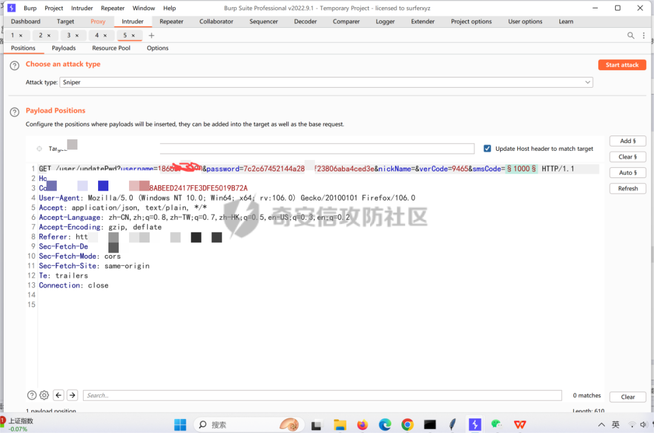The width and height of the screenshot is (654, 433).
Task: Open the Project menu
Action: 54,8
